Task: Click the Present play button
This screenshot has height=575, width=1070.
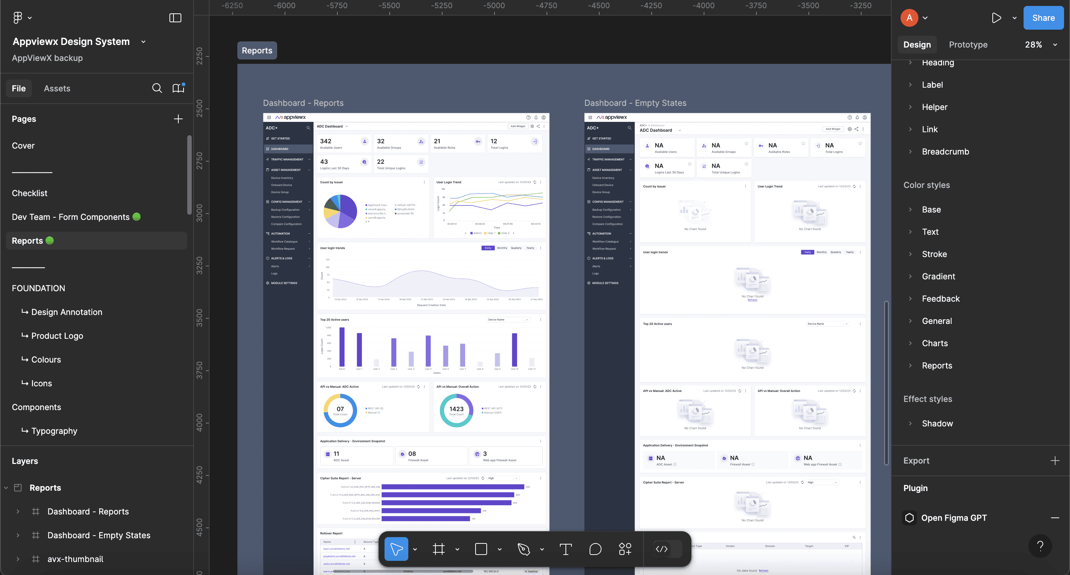Action: pyautogui.click(x=996, y=17)
